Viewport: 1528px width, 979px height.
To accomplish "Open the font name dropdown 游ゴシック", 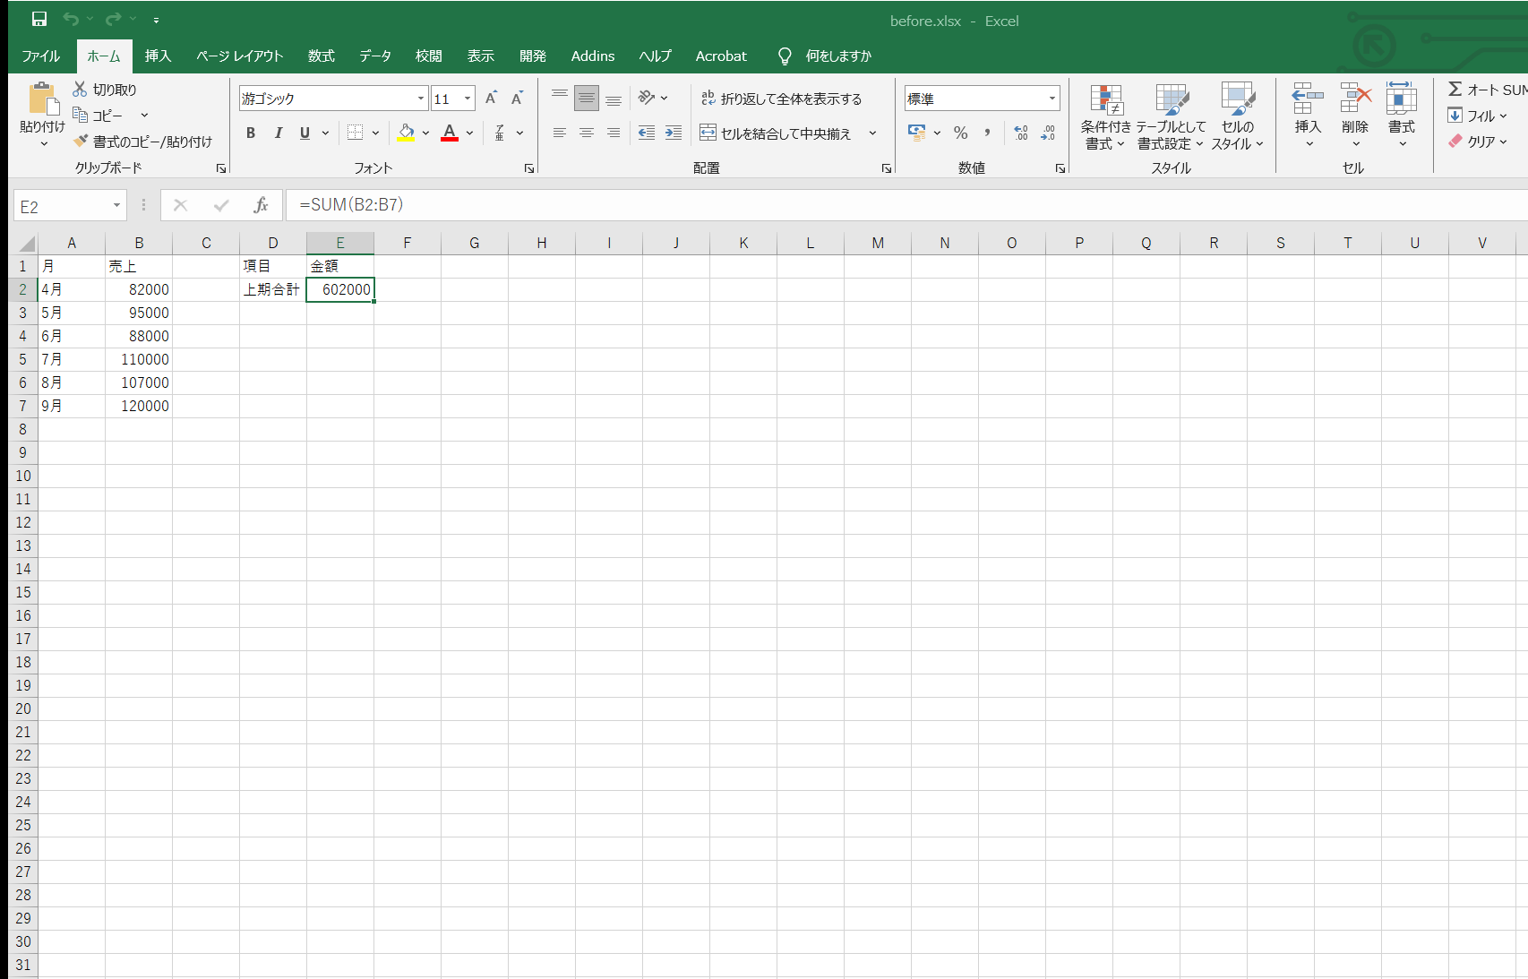I will pos(421,99).
